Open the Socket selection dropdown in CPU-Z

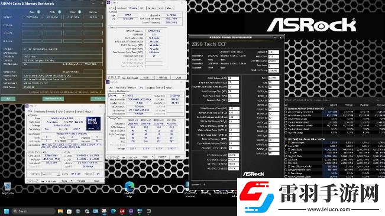[51, 174]
